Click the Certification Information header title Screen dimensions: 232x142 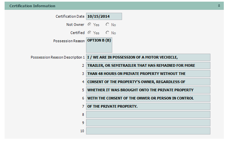pyautogui.click(x=32, y=6)
